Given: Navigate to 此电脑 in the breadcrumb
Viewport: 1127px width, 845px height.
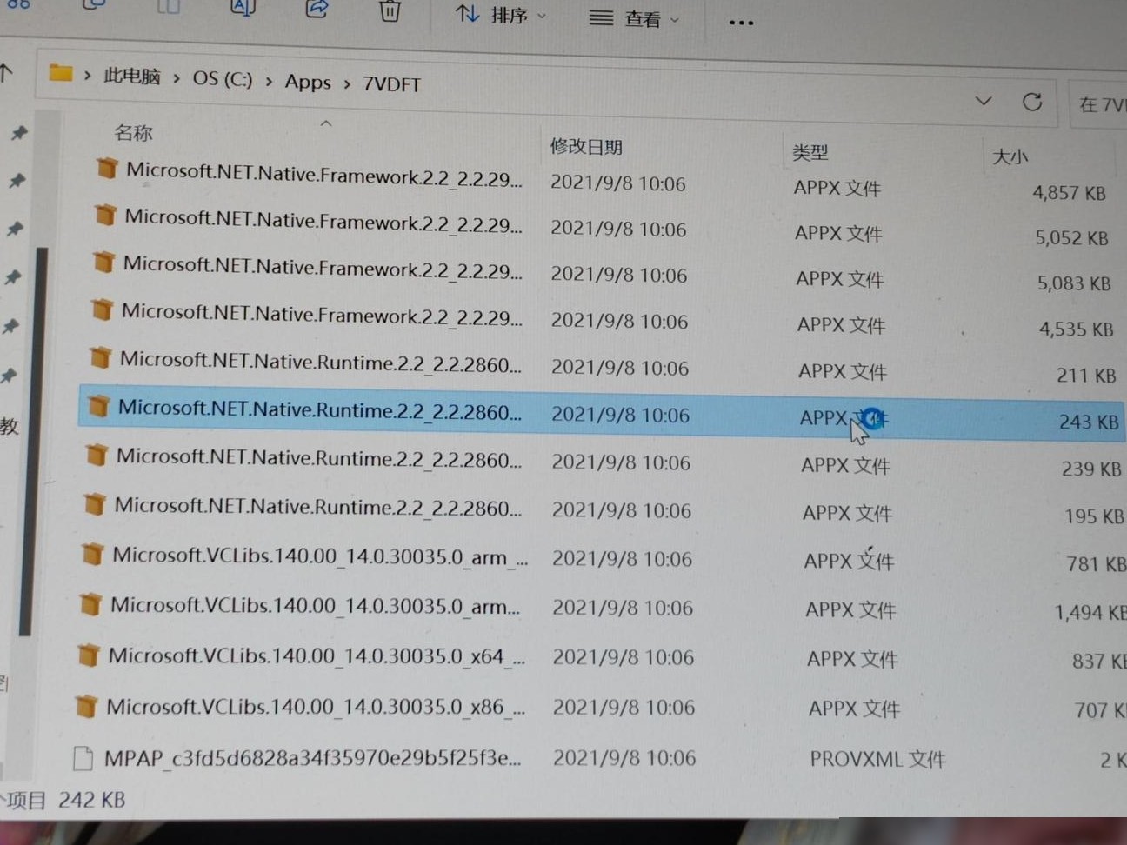Looking at the screenshot, I should [x=132, y=77].
